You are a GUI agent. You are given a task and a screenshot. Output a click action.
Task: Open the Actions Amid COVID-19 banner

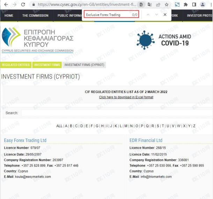pyautogui.click(x=164, y=40)
